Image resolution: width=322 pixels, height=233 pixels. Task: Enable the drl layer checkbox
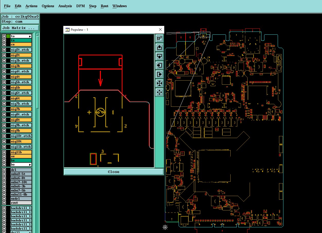click(x=4, y=170)
